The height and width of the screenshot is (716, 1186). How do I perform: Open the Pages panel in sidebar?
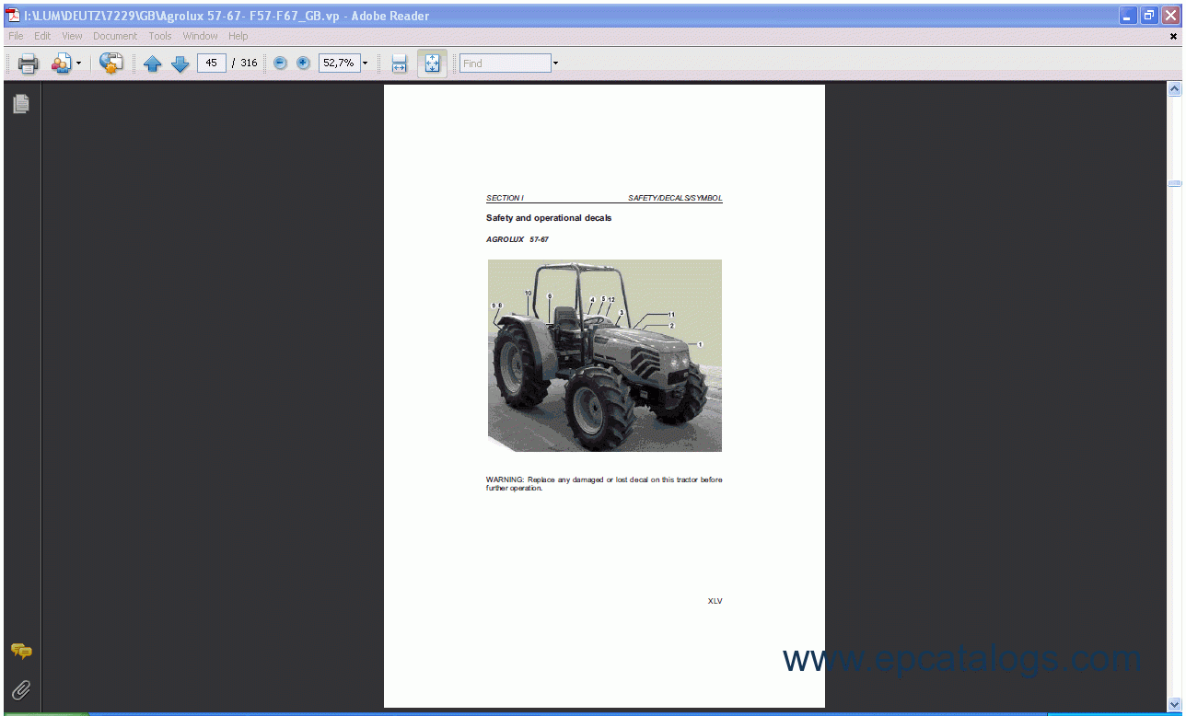click(x=21, y=104)
